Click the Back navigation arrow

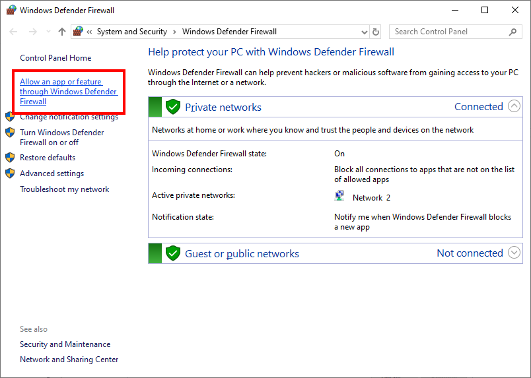pos(13,32)
